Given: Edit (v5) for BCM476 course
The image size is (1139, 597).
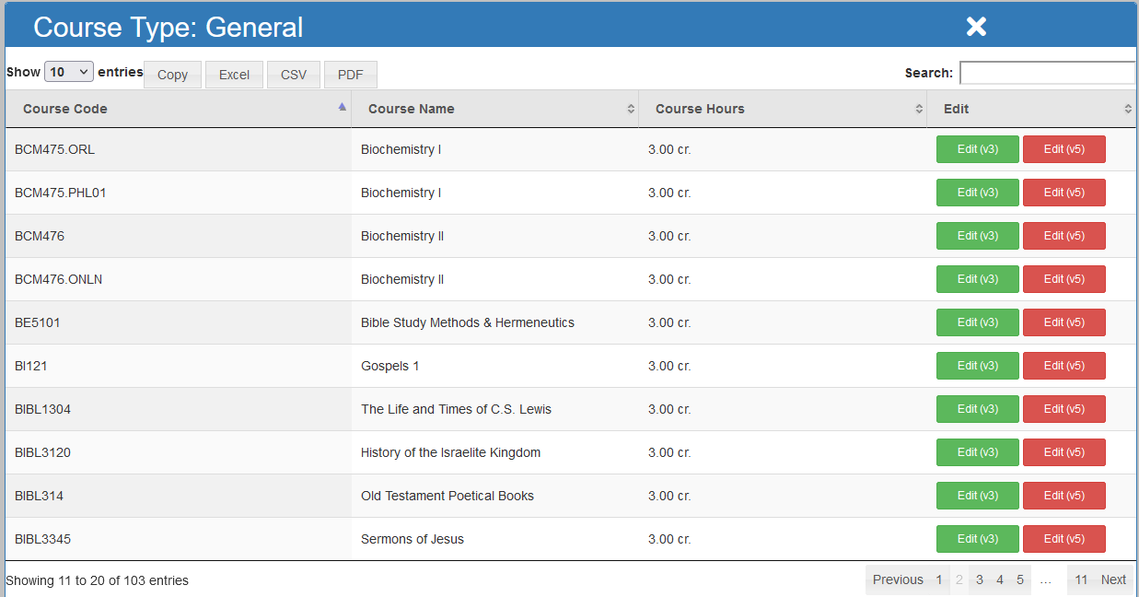Looking at the screenshot, I should tap(1064, 236).
